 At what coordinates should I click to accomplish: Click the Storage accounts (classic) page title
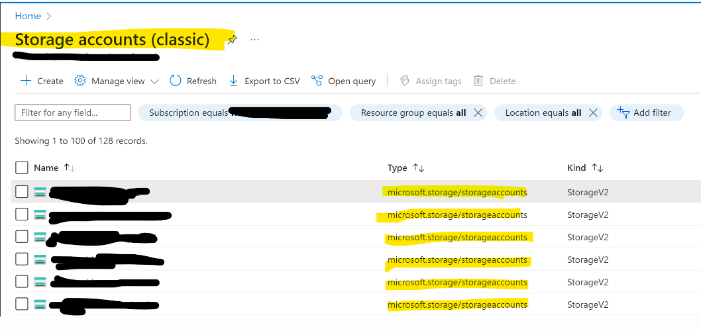112,40
